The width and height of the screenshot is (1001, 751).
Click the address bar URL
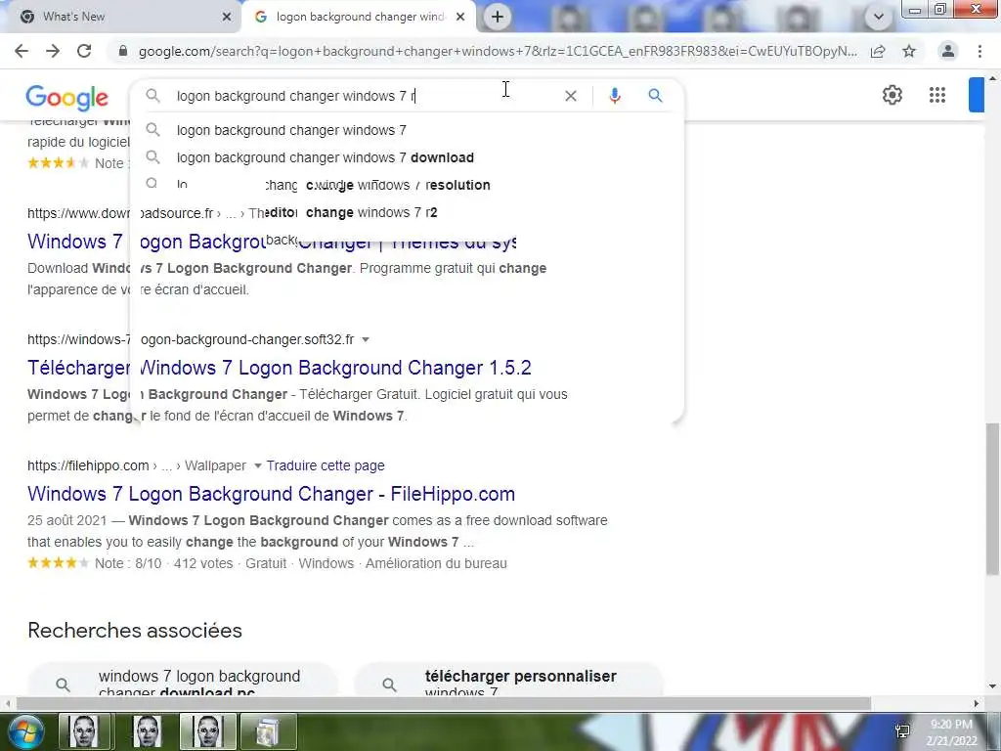(498, 51)
